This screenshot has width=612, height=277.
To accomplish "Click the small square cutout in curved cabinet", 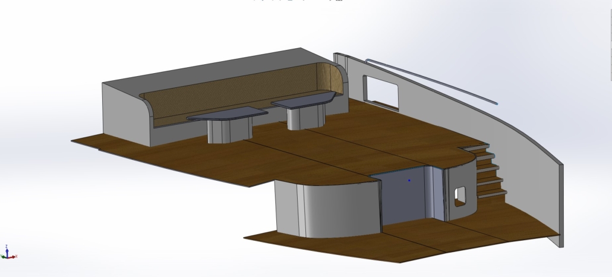I will 460,196.
